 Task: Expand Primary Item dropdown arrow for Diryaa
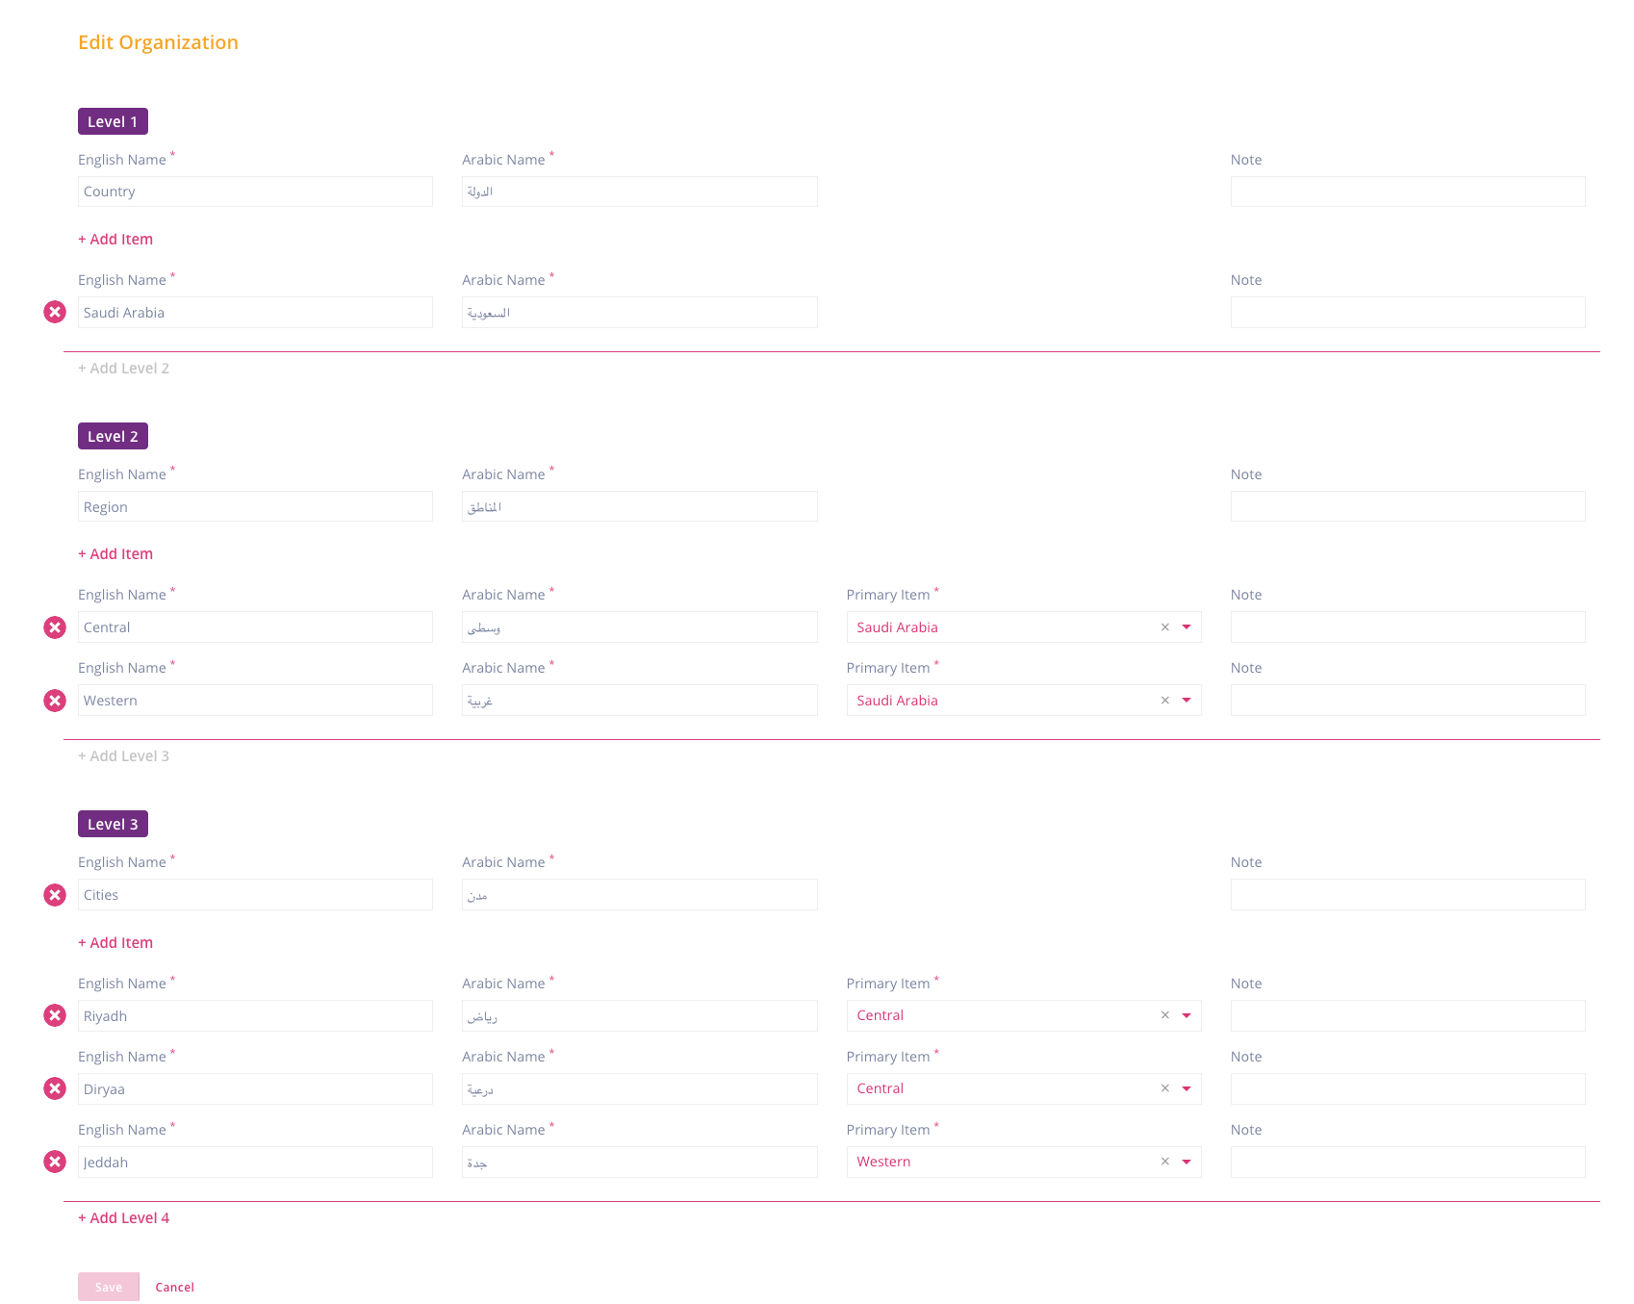click(1187, 1088)
